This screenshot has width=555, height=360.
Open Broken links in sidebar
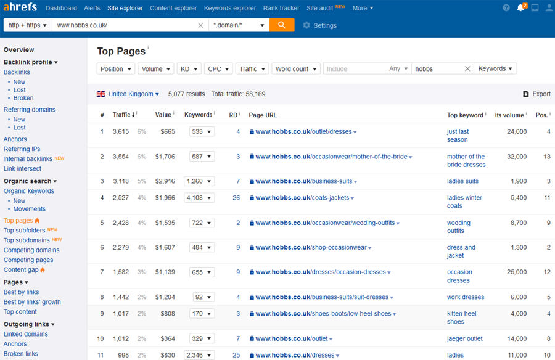point(20,354)
